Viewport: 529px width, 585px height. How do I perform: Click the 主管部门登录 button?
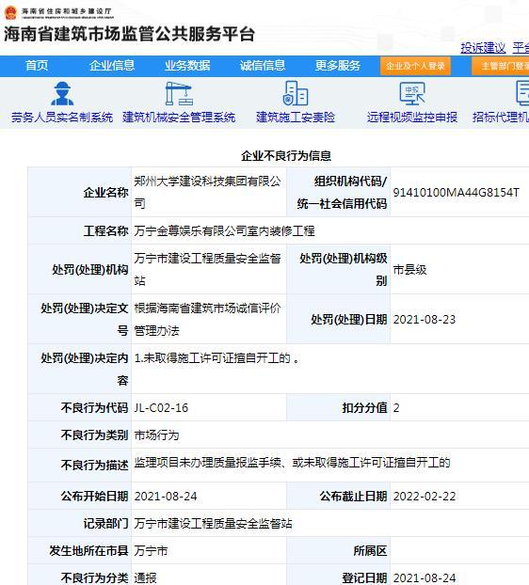(500, 66)
